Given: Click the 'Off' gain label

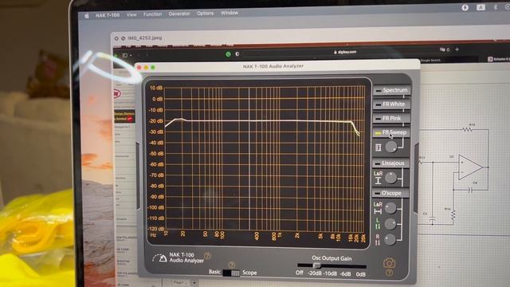Looking at the screenshot, I should click(300, 273).
